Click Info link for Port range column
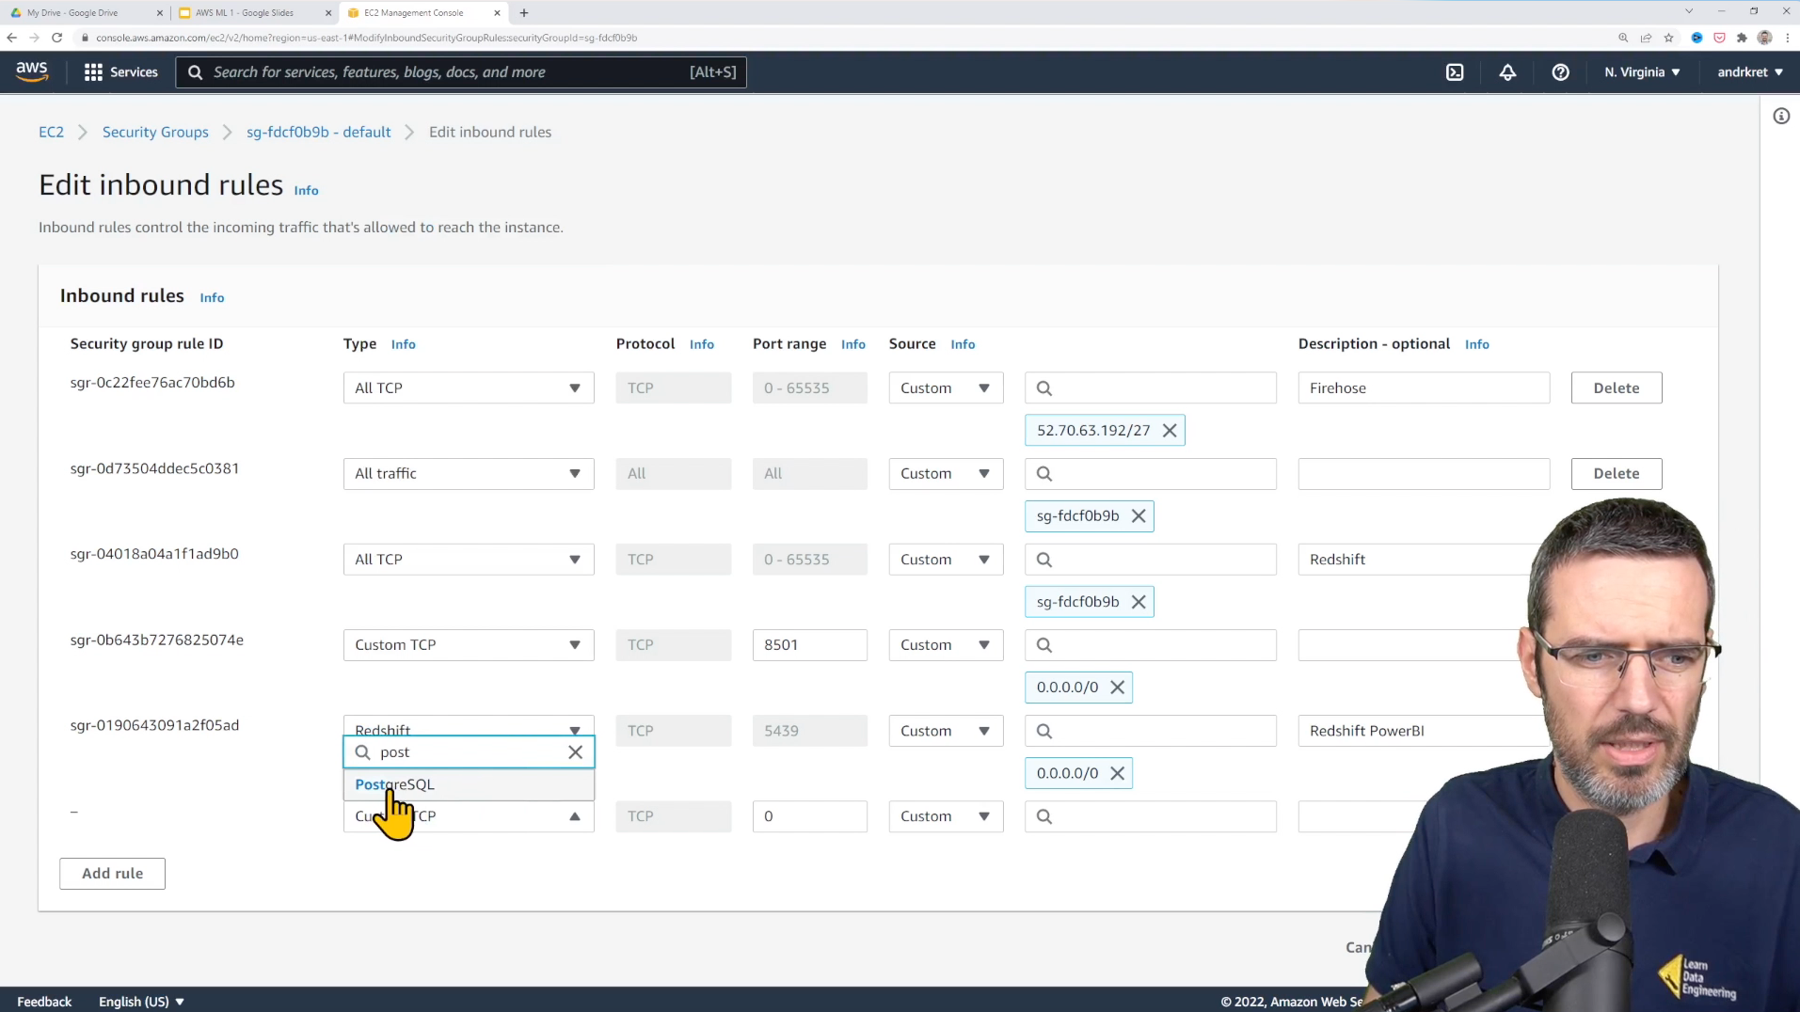The height and width of the screenshot is (1012, 1800). pos(852,345)
